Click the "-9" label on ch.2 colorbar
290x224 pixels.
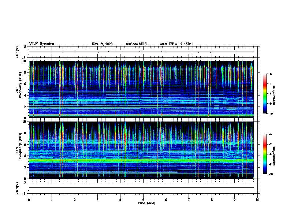tap(270, 164)
